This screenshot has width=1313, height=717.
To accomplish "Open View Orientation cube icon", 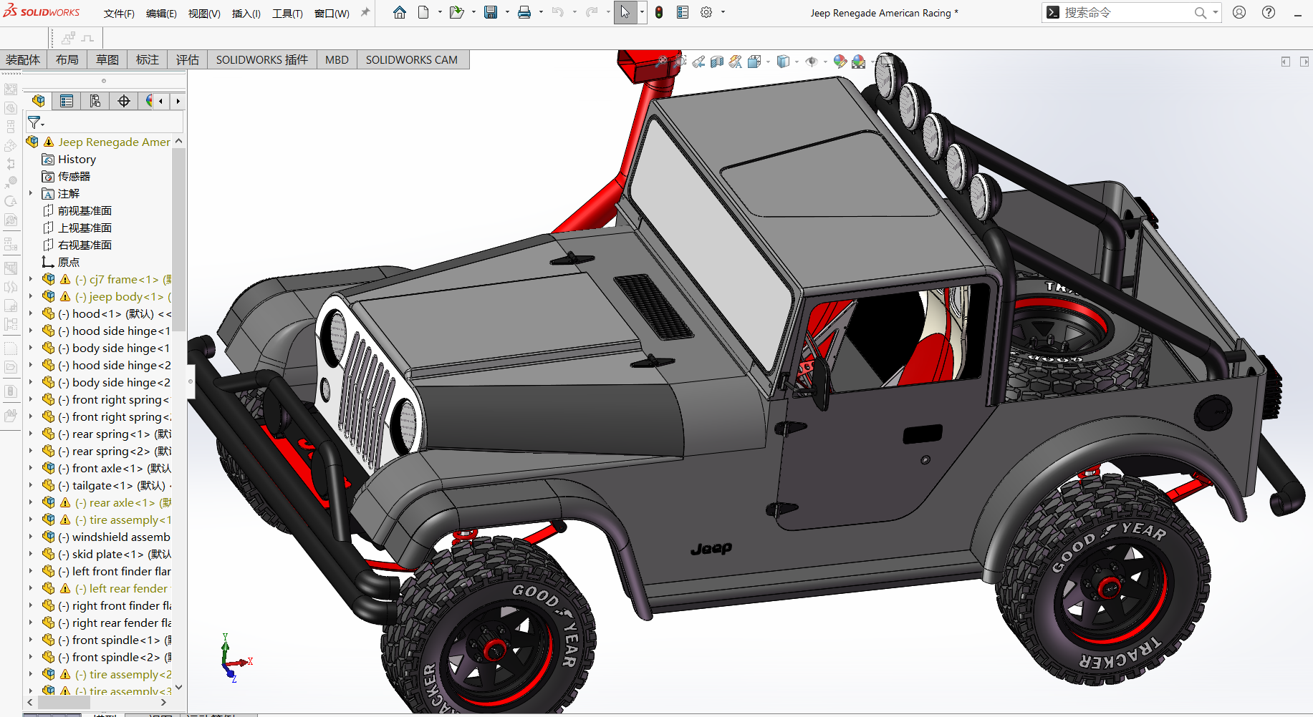I will (754, 62).
